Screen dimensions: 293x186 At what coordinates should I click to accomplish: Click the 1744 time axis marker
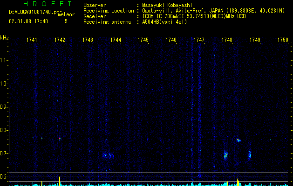(x=116, y=40)
